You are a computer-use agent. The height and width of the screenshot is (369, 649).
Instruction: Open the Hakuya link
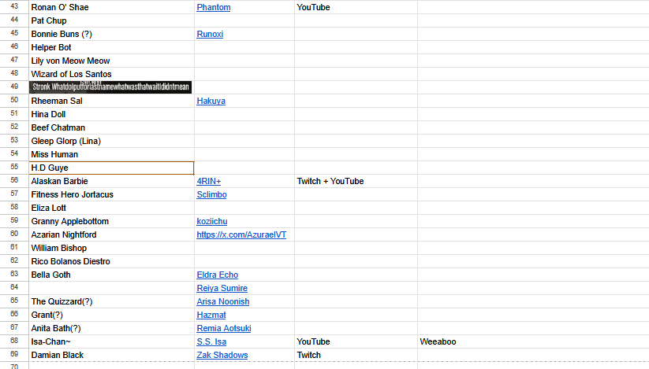click(211, 101)
